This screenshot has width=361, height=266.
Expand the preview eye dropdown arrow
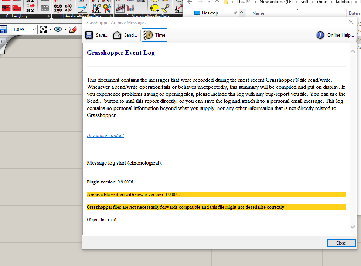[x=66, y=30]
